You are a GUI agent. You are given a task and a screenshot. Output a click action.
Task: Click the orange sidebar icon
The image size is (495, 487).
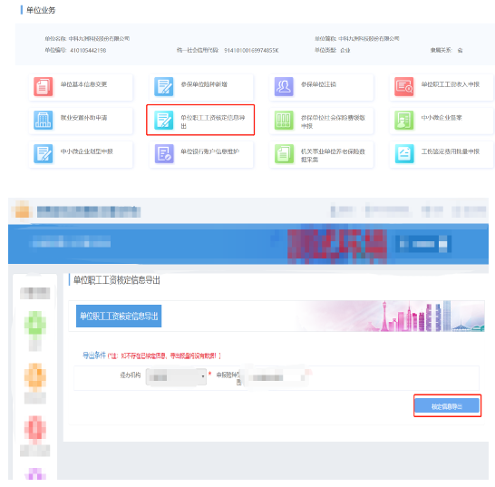coord(35,375)
